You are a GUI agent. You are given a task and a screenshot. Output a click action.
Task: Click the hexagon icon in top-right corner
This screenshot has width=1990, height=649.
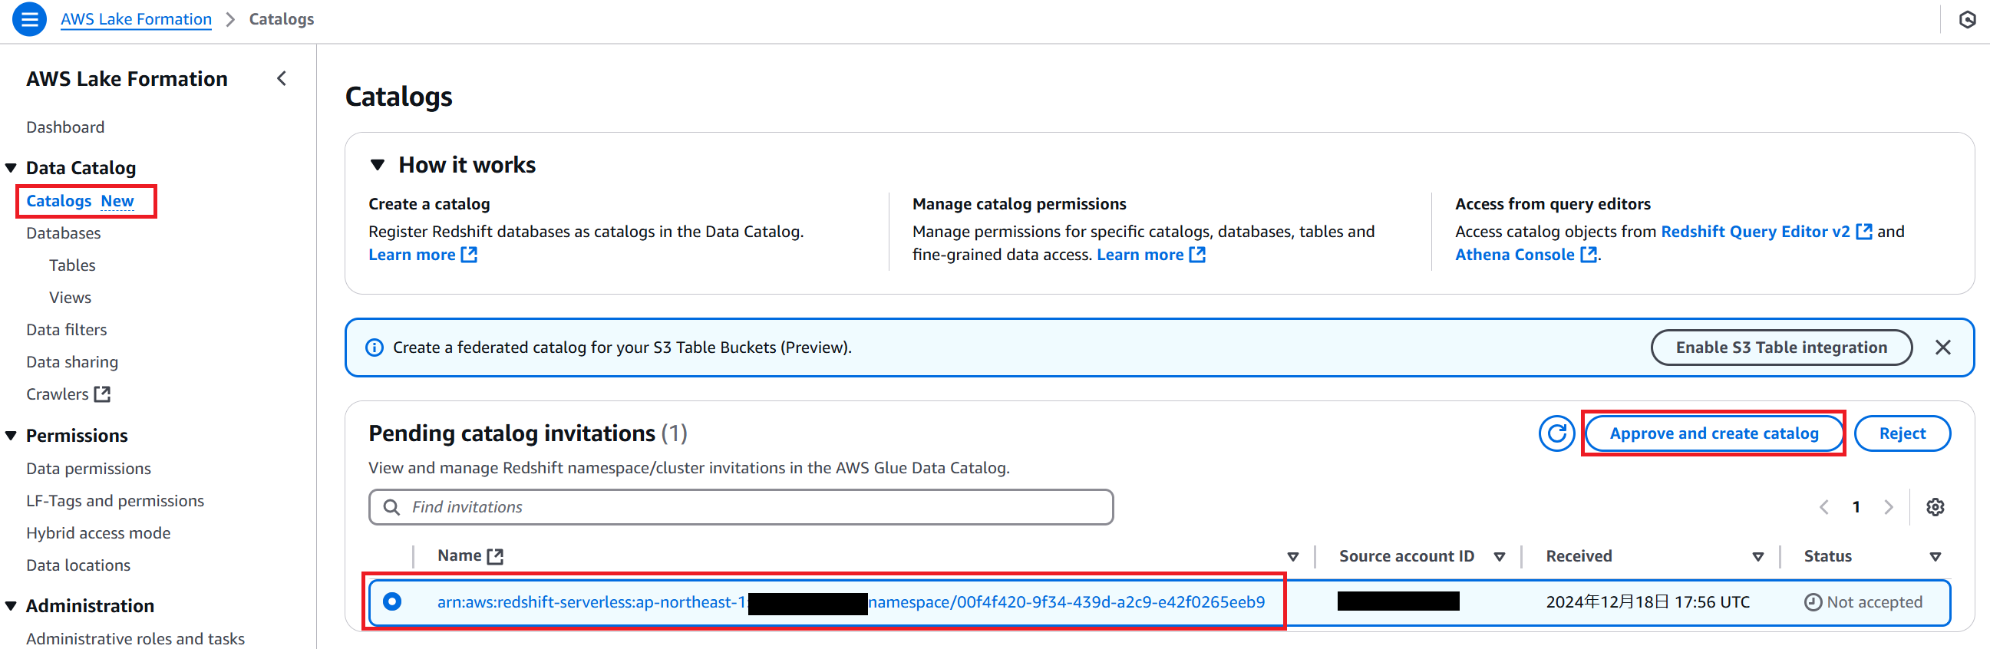pos(1967,19)
